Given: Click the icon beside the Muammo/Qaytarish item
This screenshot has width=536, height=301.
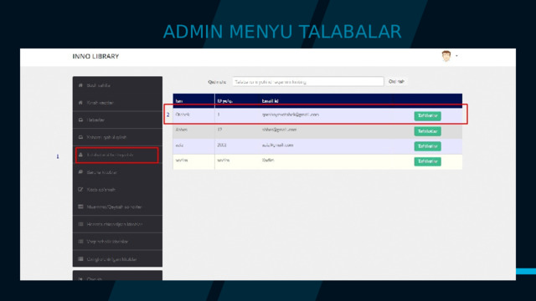Looking at the screenshot, I should (x=80, y=207).
